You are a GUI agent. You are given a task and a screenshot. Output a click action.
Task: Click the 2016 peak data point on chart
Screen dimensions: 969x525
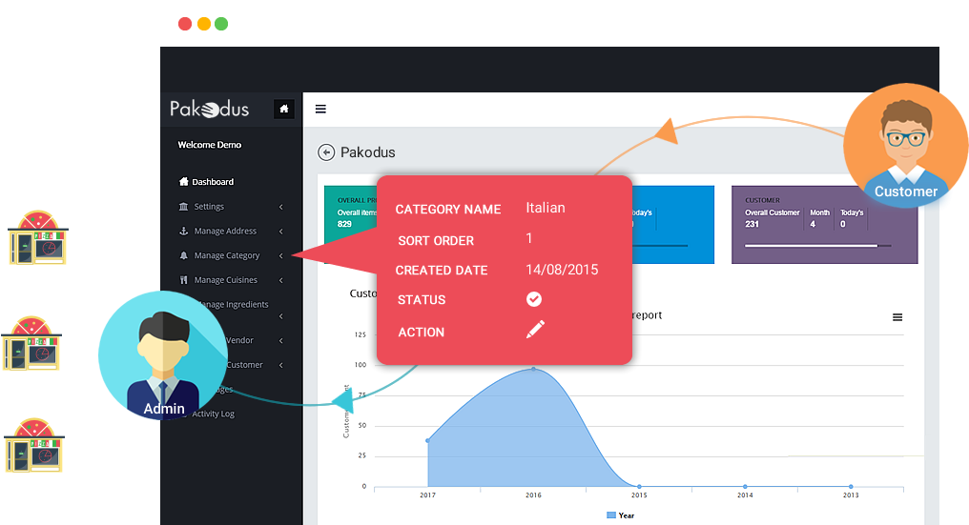(533, 369)
